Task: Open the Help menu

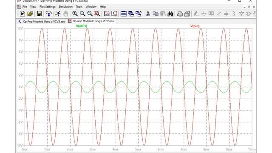Action: 103,7
